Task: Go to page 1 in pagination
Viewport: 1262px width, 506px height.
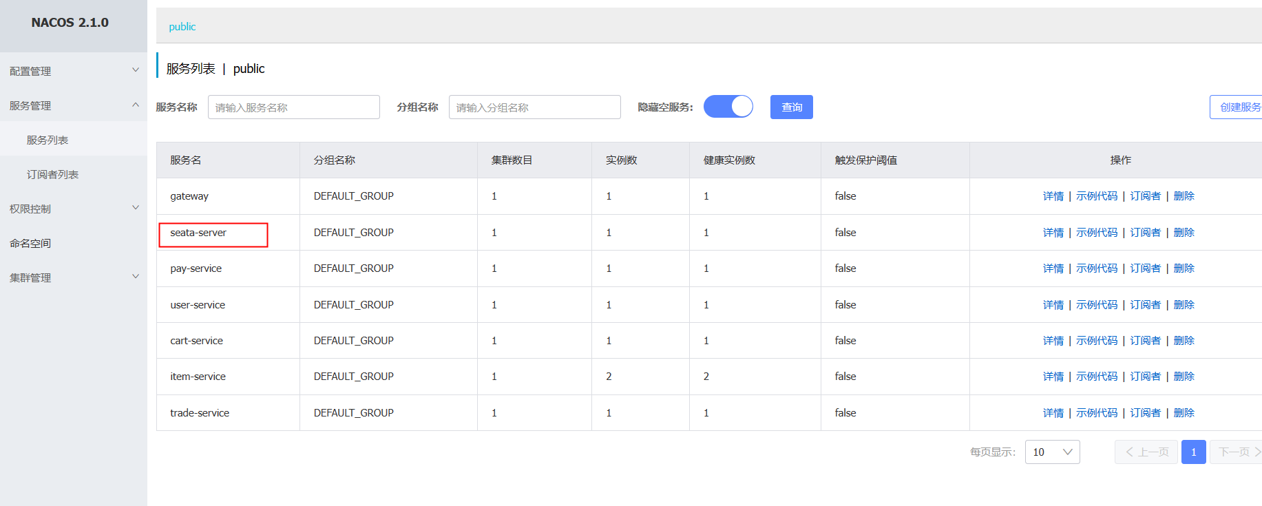Action: coord(1193,452)
